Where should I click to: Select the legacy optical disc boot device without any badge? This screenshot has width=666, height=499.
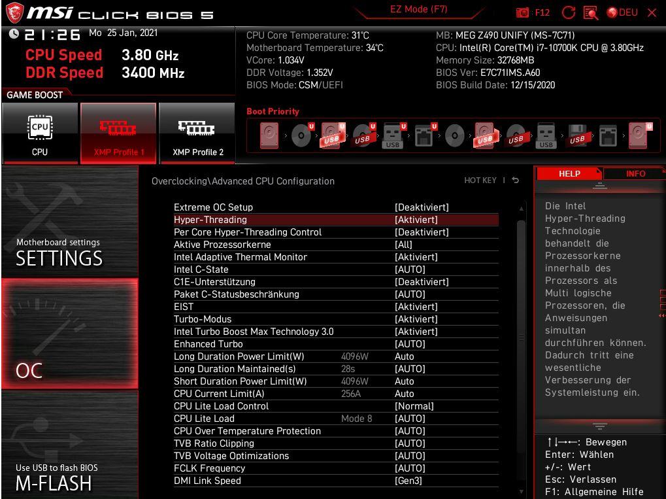pyautogui.click(x=454, y=135)
